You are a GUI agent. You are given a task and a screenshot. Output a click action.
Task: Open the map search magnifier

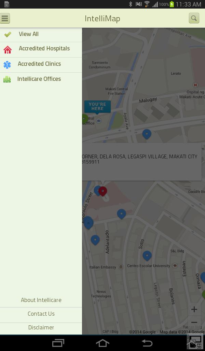(194, 19)
